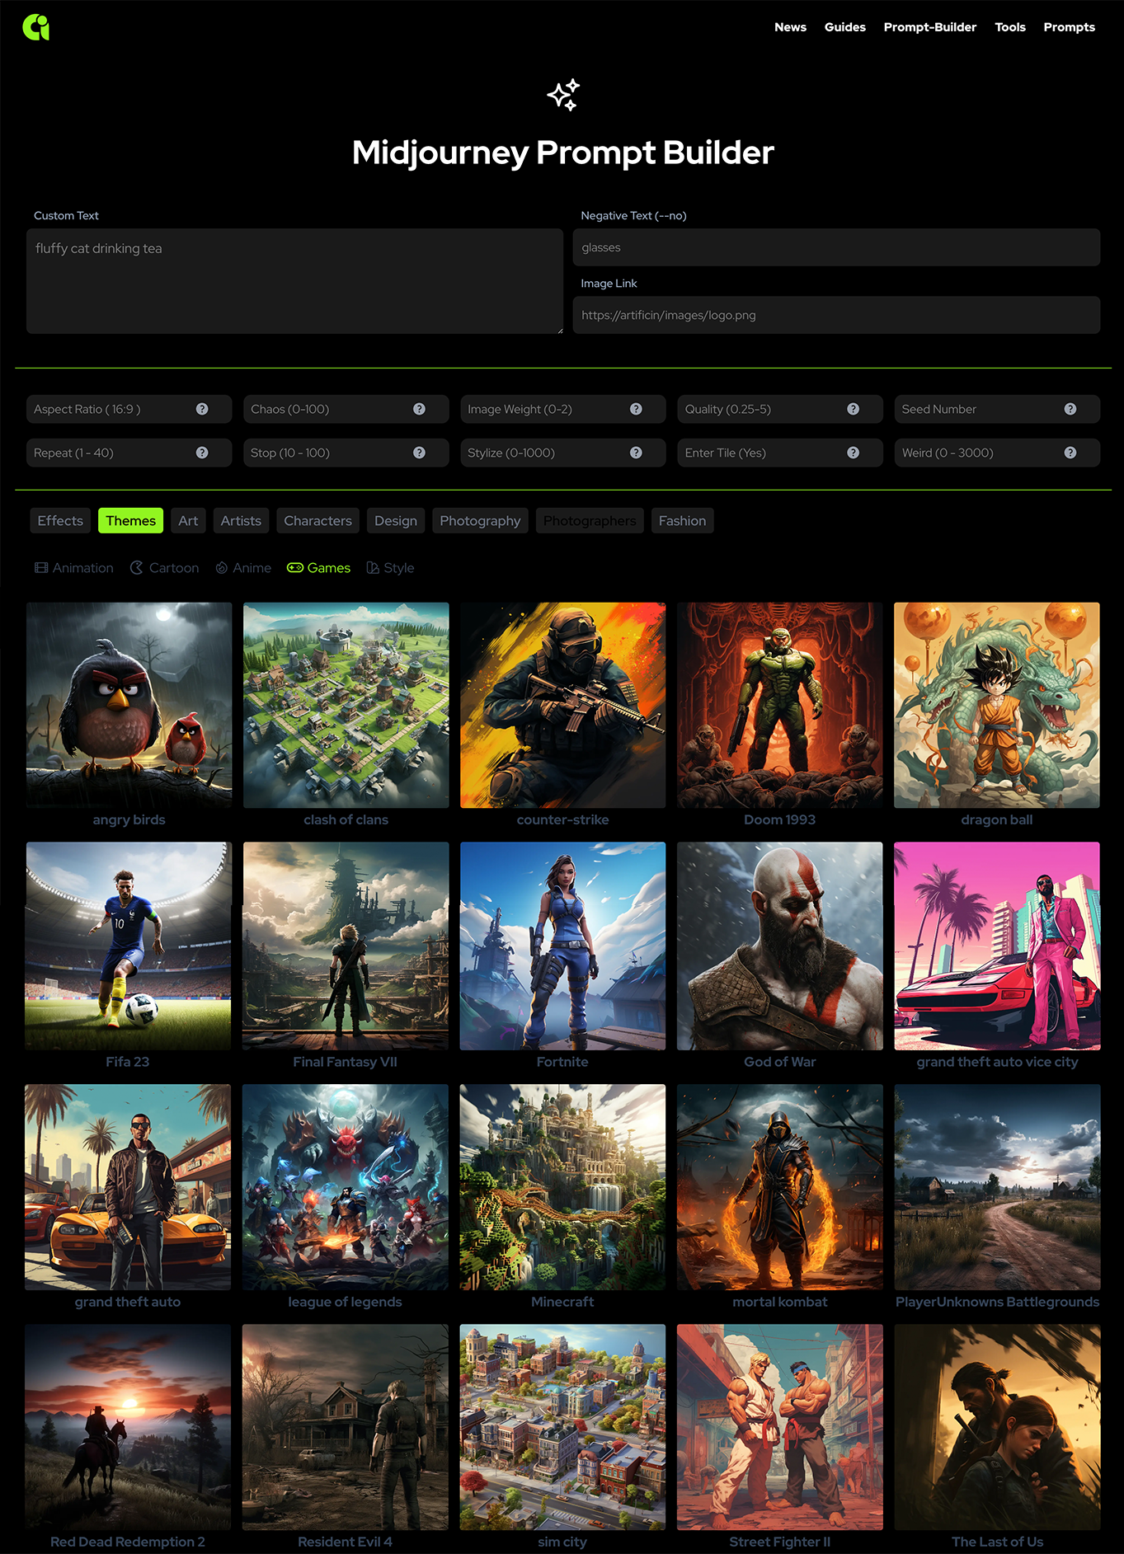Open the Tools nav link
1124x1554 pixels.
pyautogui.click(x=1009, y=27)
